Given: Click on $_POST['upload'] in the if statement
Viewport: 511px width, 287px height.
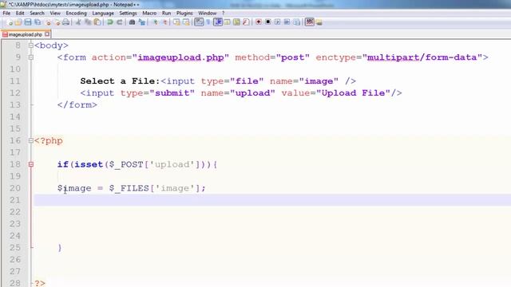Looking at the screenshot, I should 155,165.
